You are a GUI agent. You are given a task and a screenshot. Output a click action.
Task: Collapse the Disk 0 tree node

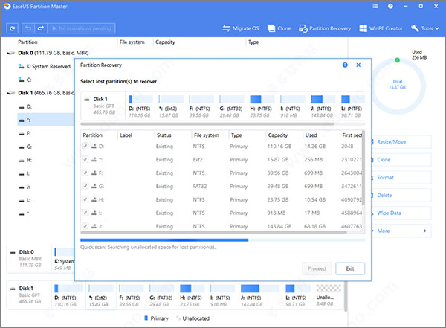click(10, 54)
